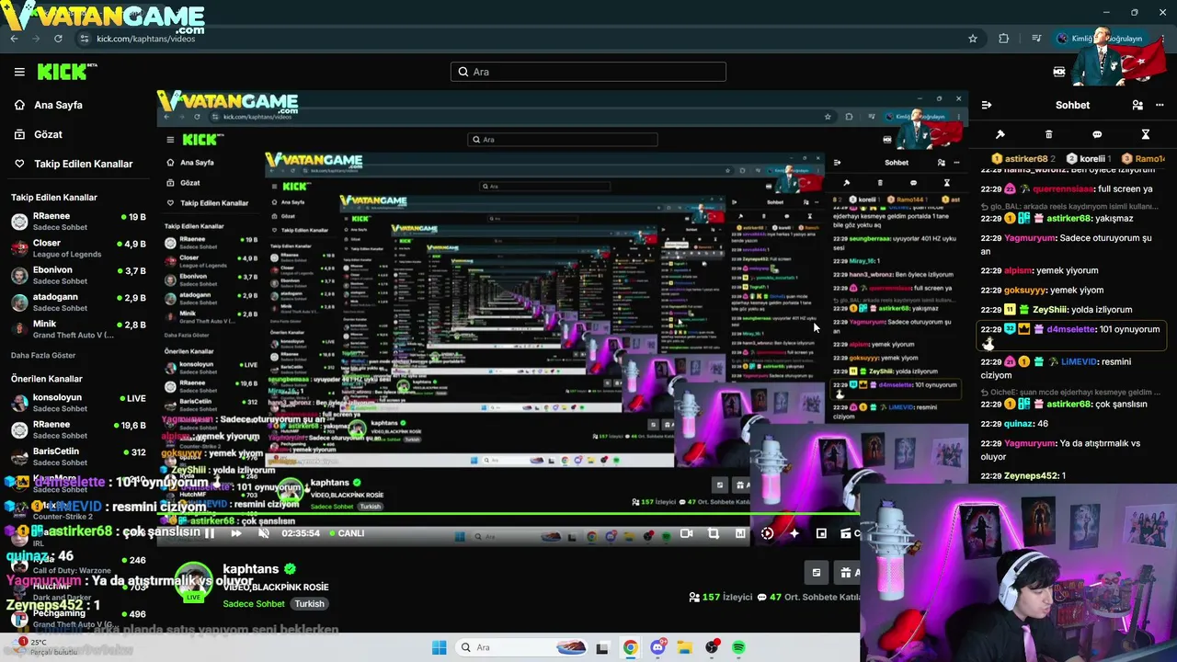Click the Ara search box on the bottom Windows taskbar
1177x662 pixels.
522,647
